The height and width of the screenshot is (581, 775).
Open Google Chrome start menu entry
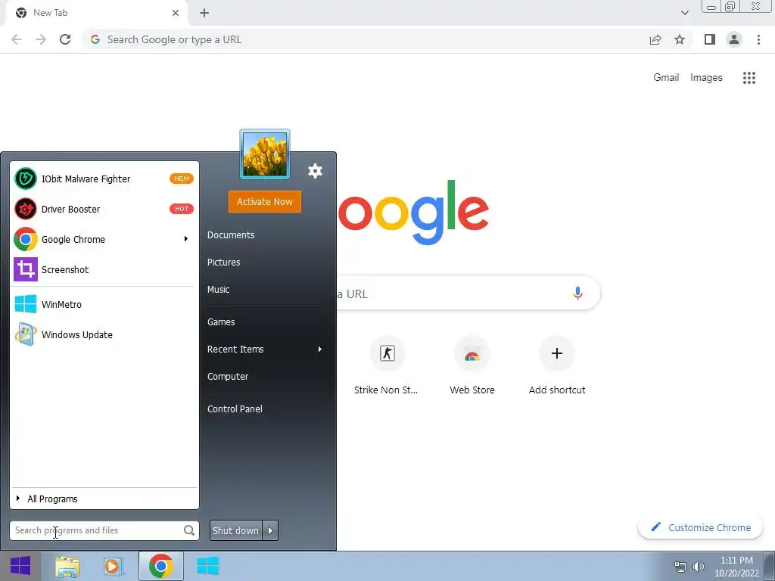point(104,239)
